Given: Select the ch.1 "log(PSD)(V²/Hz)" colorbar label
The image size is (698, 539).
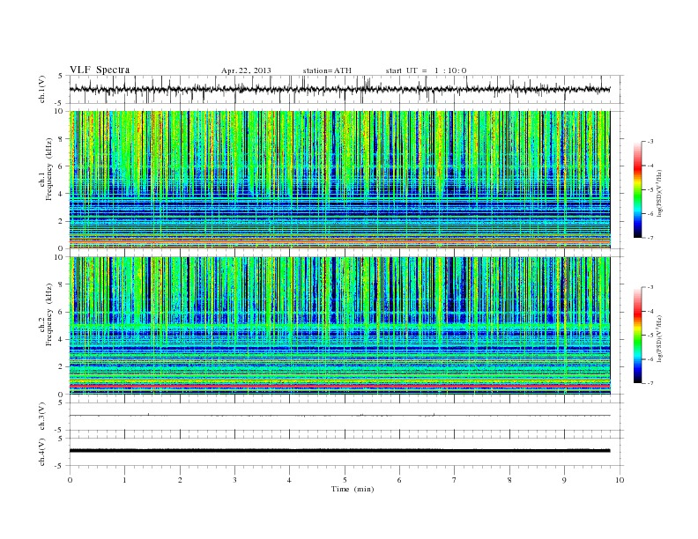Looking at the screenshot, I should tap(660, 193).
